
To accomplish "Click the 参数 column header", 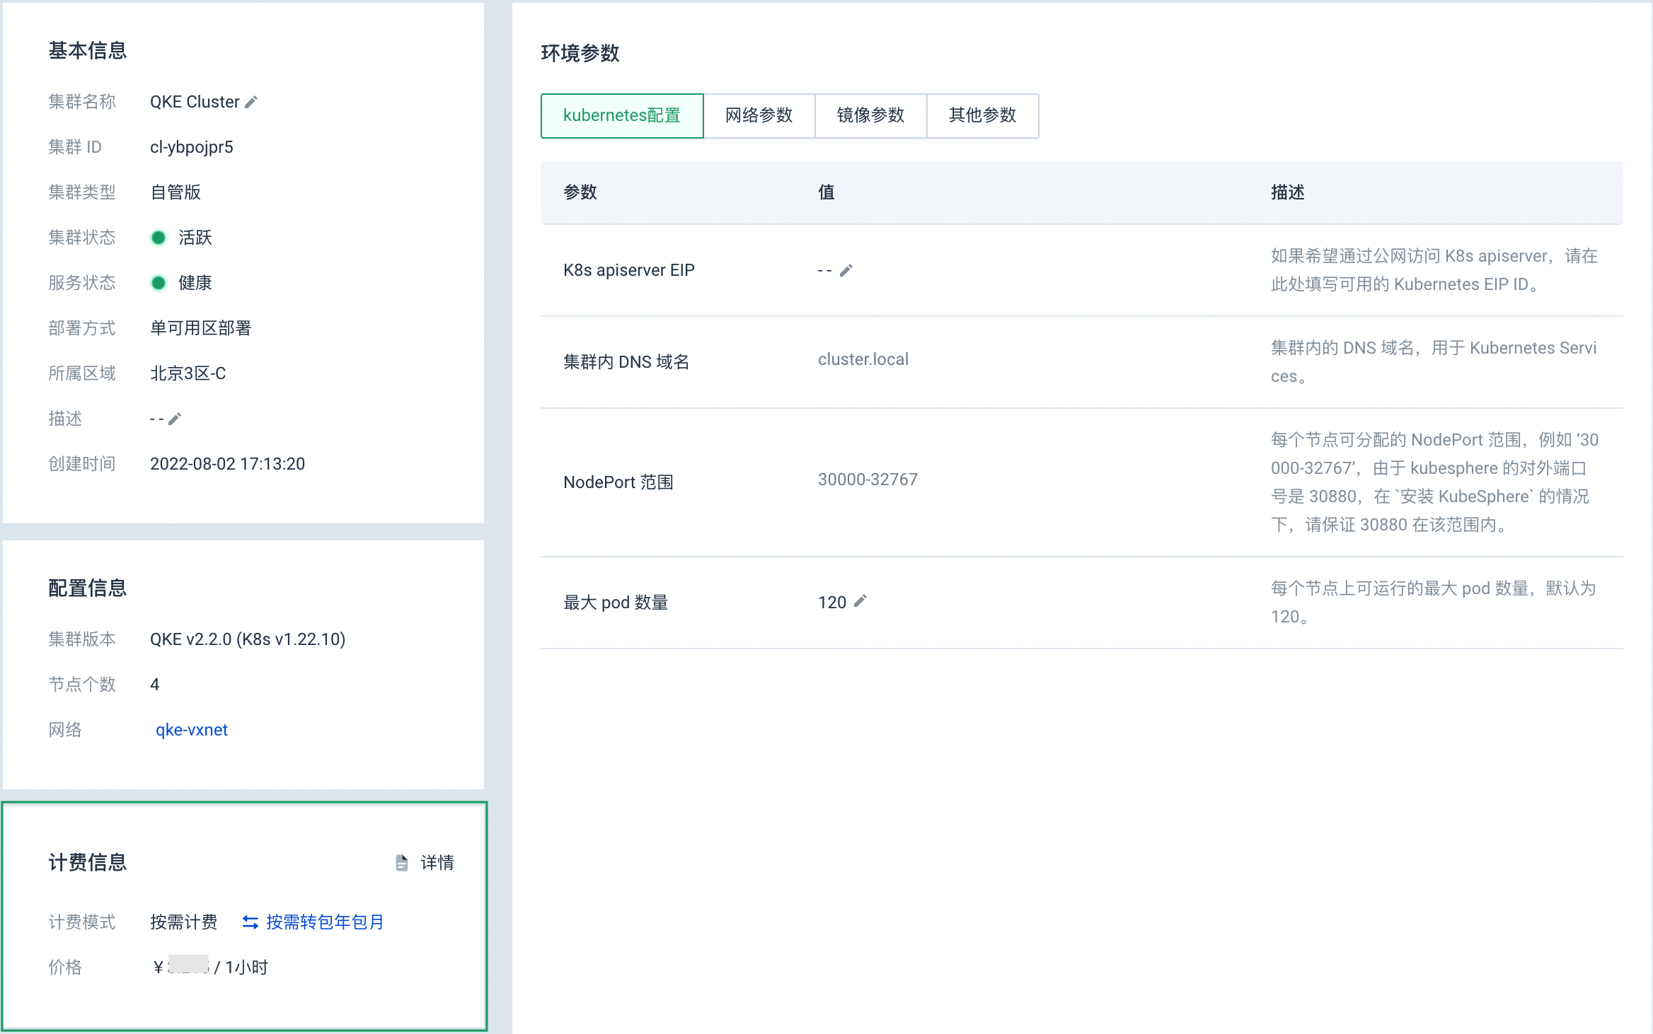I will point(580,192).
